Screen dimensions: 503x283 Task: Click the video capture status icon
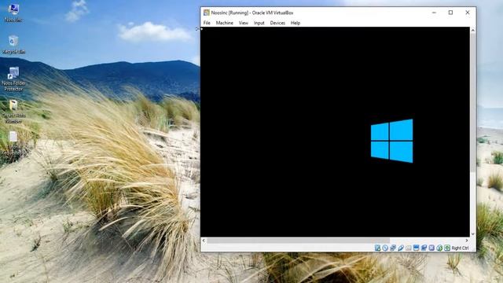[424, 248]
